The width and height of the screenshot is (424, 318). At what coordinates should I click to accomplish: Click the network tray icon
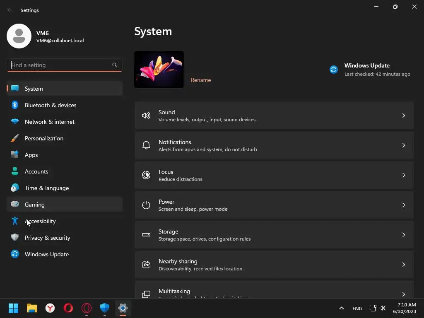pos(373,308)
